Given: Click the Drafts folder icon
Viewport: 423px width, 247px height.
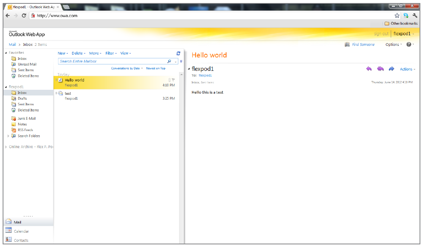Looking at the screenshot, I should [x=14, y=98].
